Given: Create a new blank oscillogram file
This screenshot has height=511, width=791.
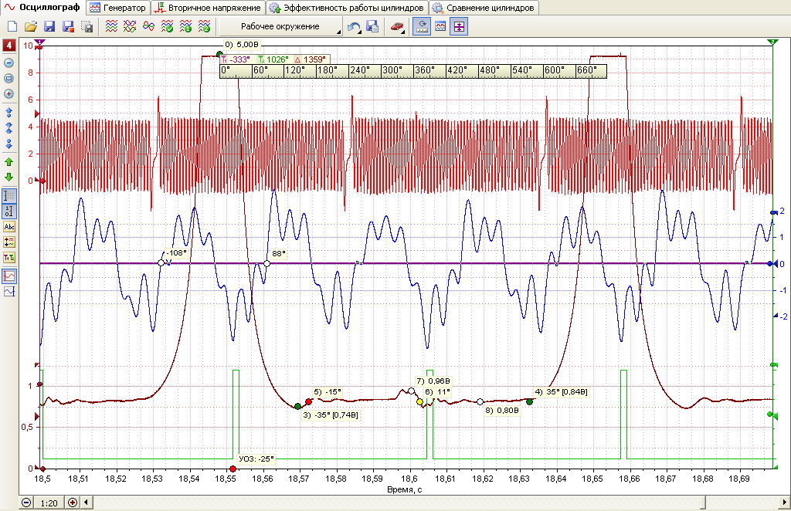Looking at the screenshot, I should tap(12, 27).
